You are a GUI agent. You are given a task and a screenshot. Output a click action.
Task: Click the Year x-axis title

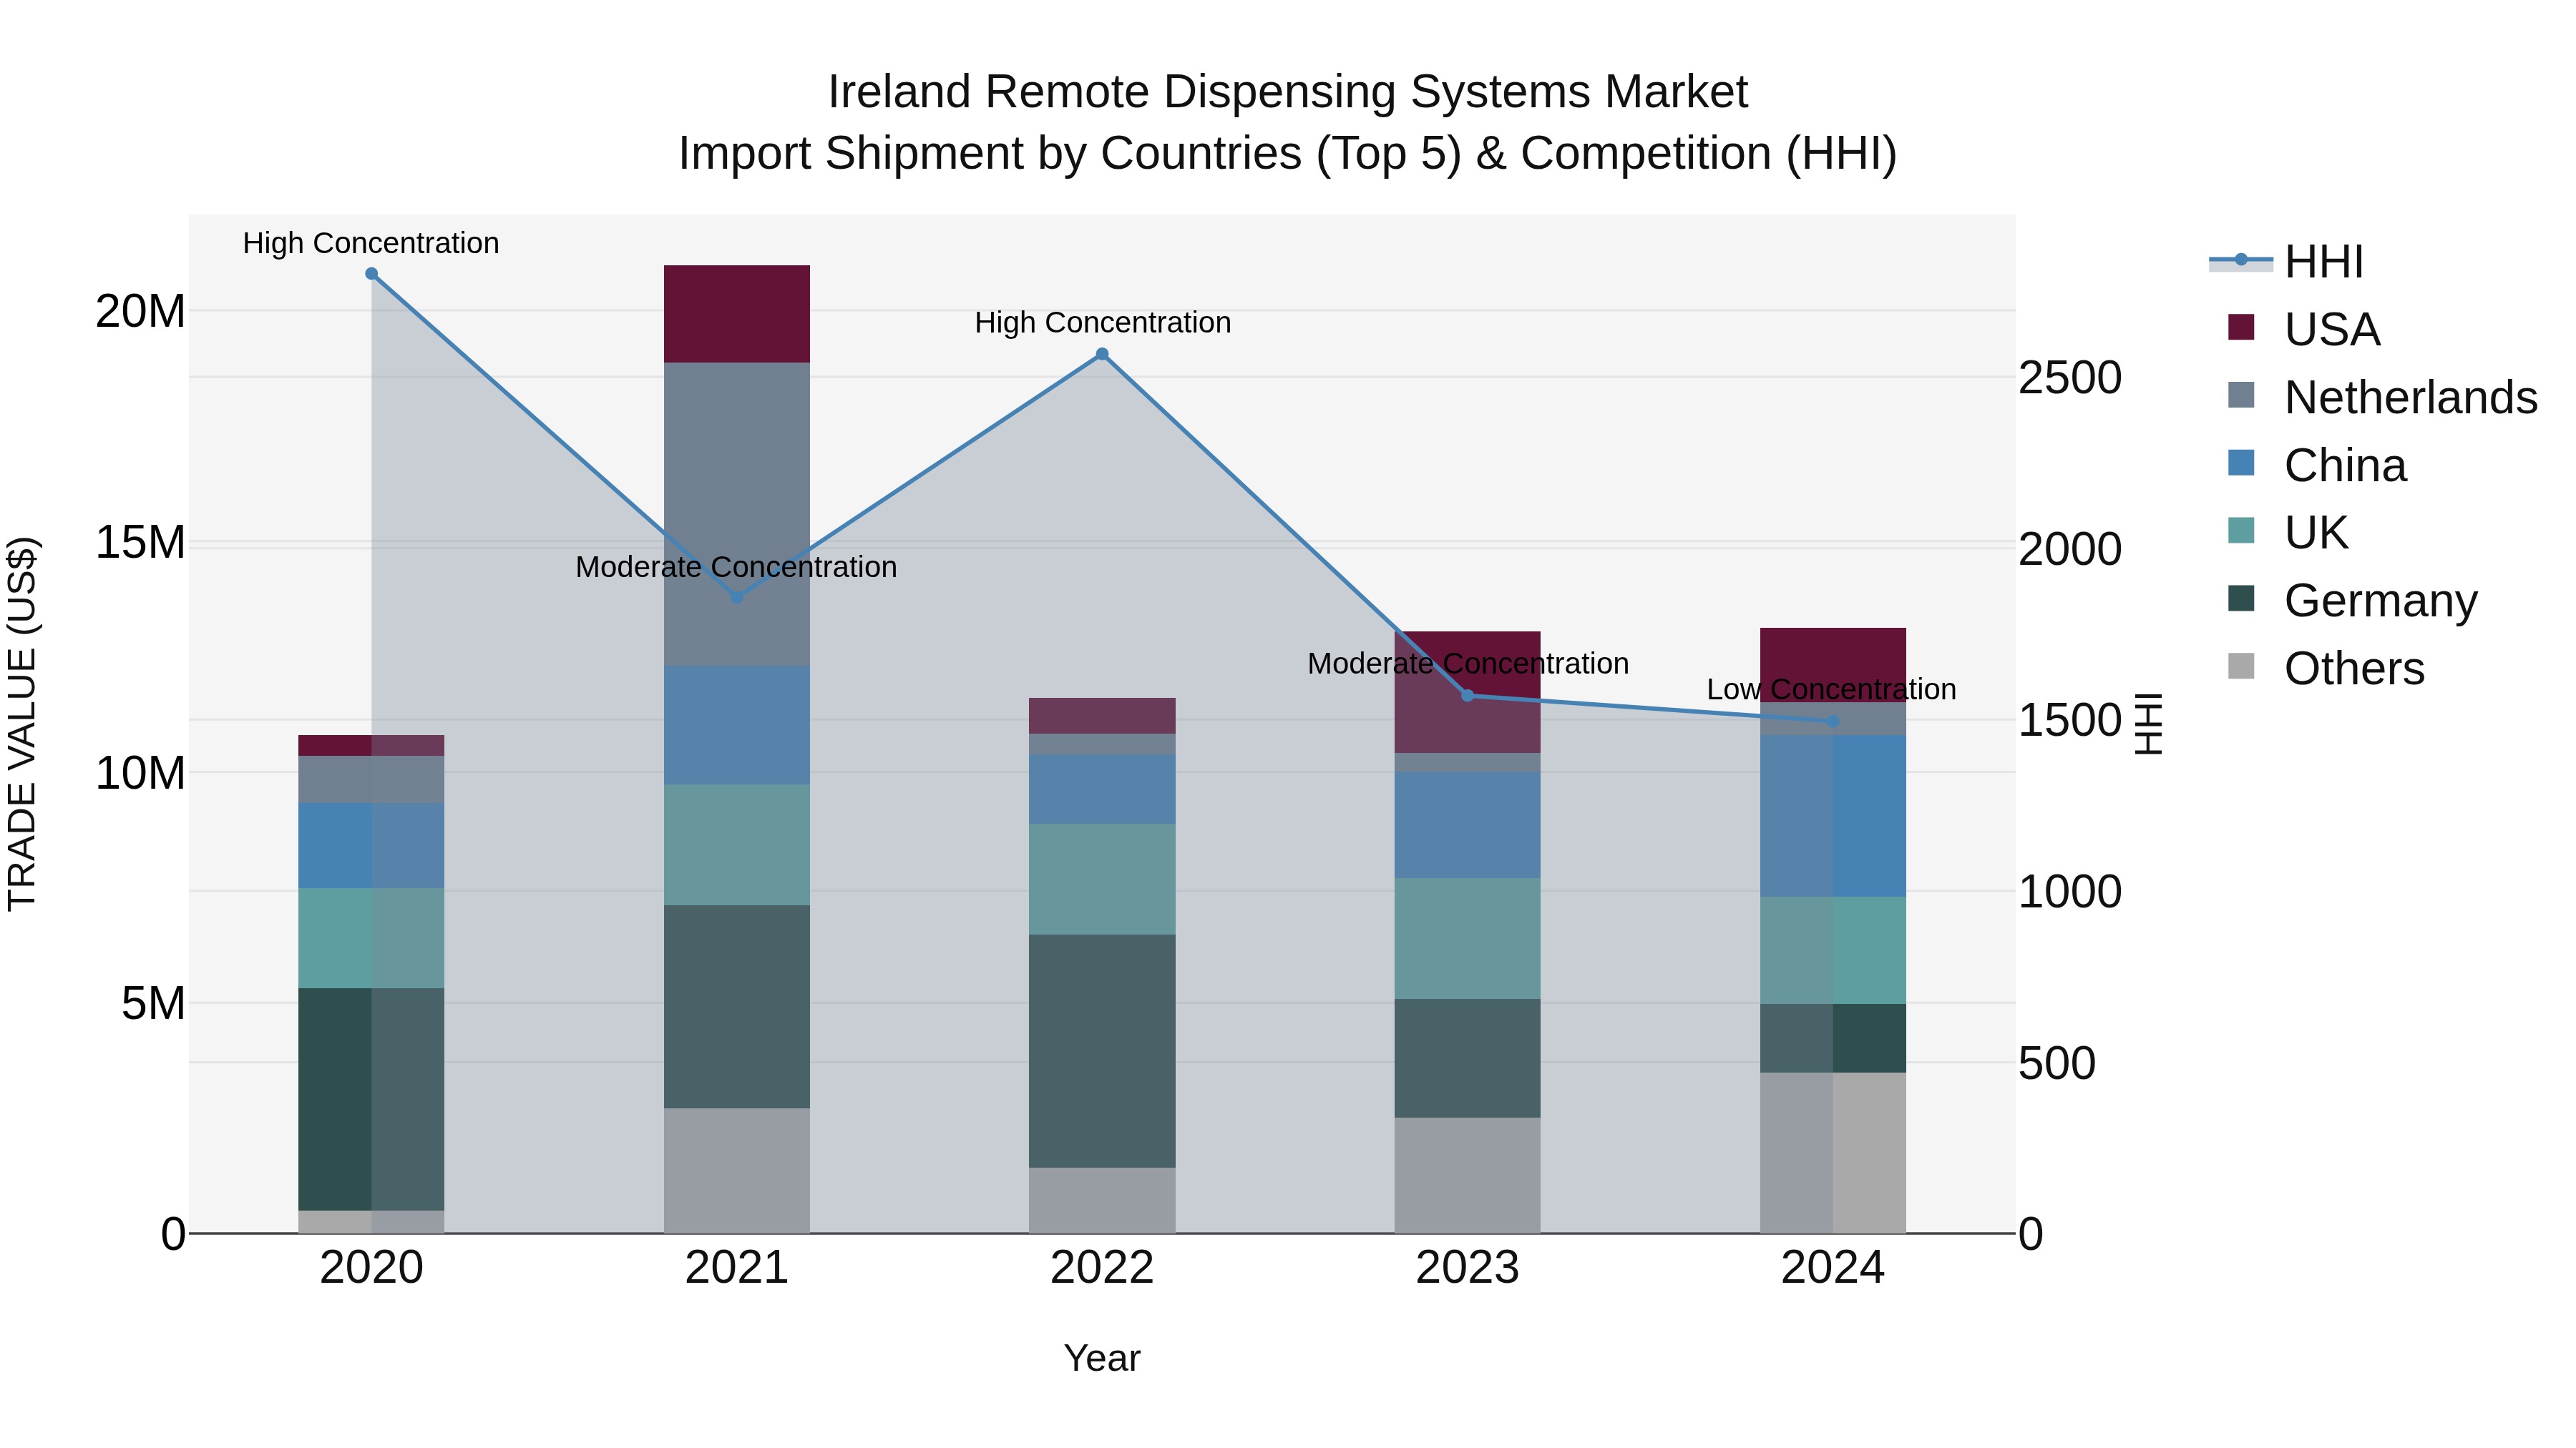click(1102, 1358)
